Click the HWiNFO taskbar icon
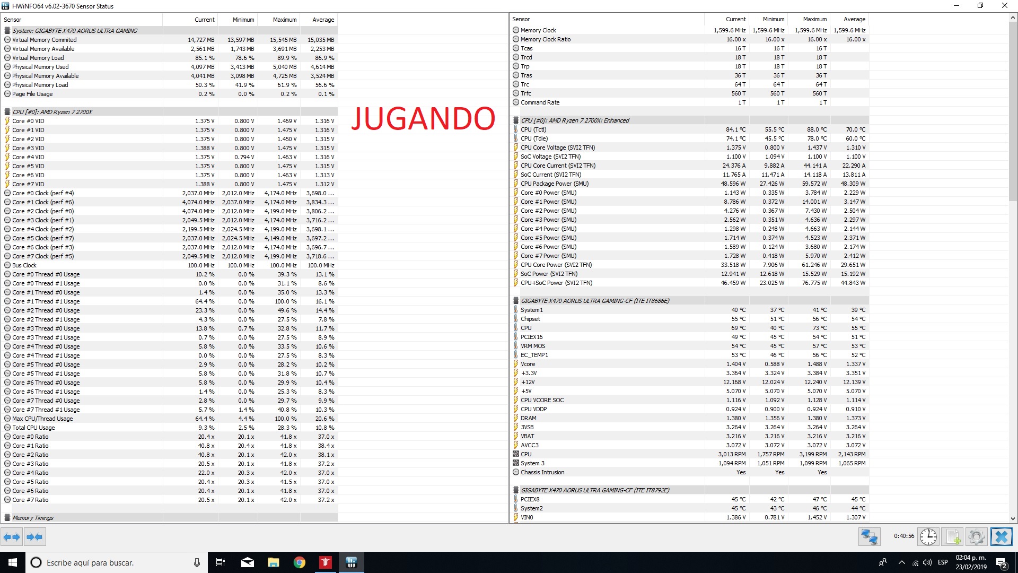1018x573 pixels. (x=351, y=562)
